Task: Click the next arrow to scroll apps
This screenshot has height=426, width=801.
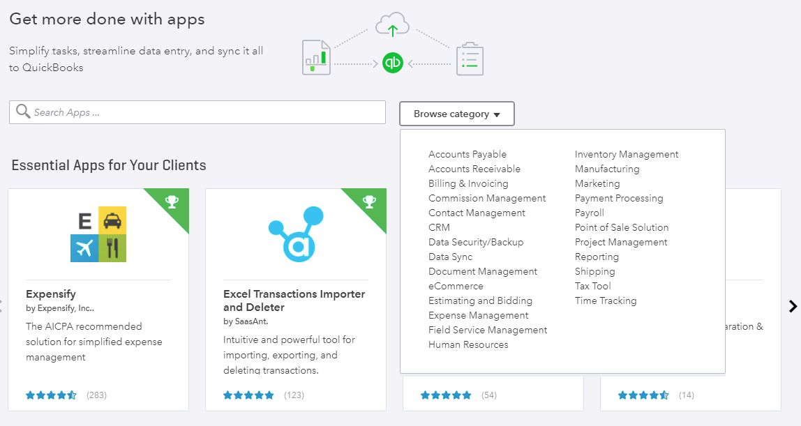Action: tap(793, 306)
